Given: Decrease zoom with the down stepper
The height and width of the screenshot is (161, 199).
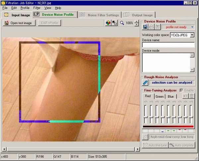Looking at the screenshot, I should coord(136,25).
